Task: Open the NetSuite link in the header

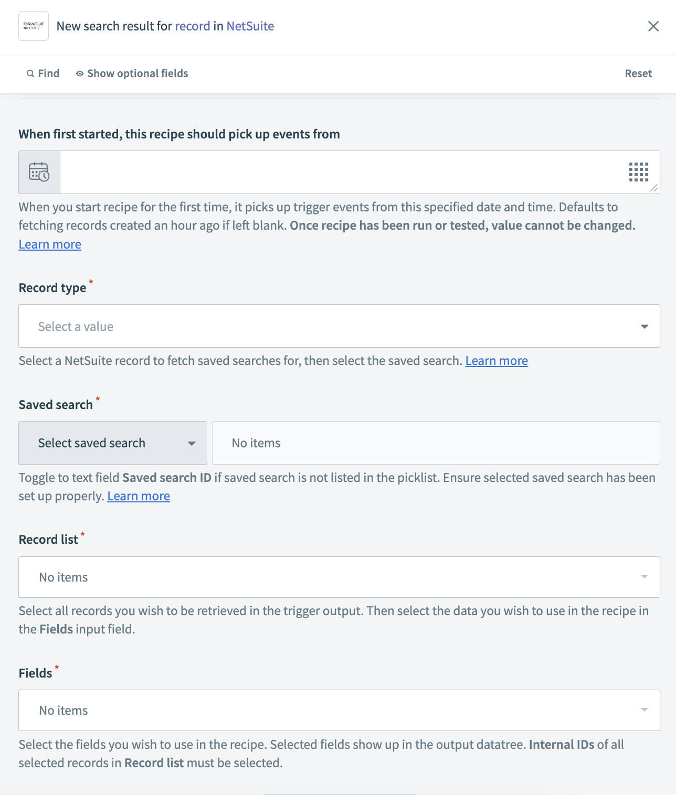Action: (x=250, y=26)
